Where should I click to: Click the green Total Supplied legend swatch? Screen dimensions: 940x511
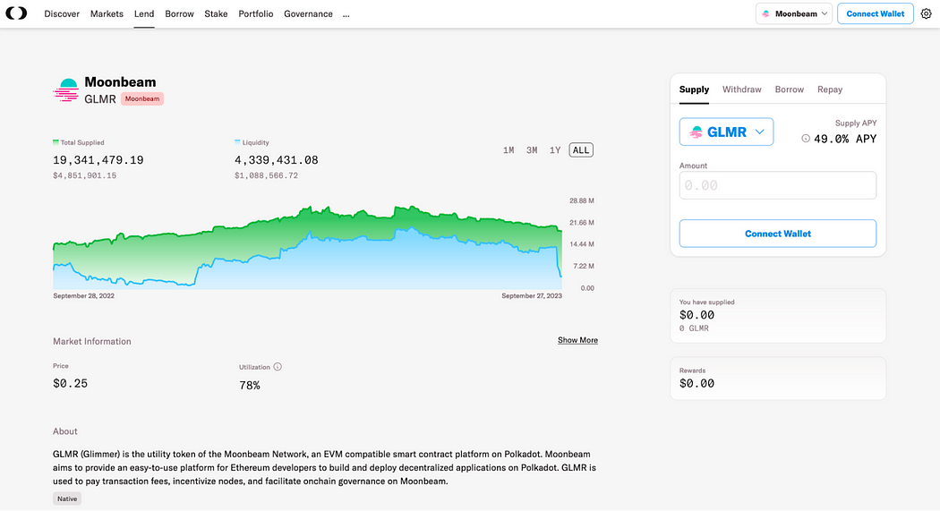coord(56,142)
